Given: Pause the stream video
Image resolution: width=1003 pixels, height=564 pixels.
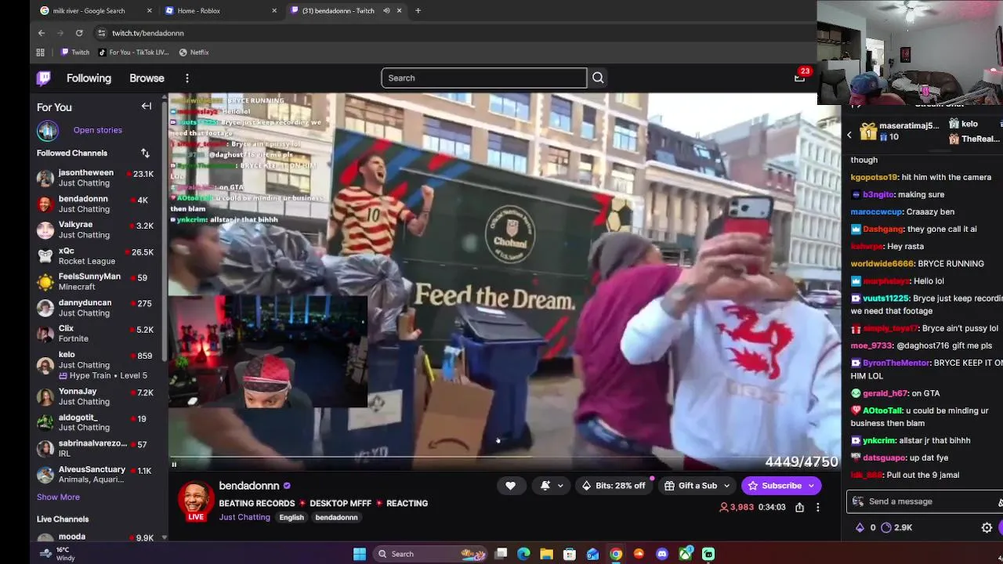Looking at the screenshot, I should [174, 465].
